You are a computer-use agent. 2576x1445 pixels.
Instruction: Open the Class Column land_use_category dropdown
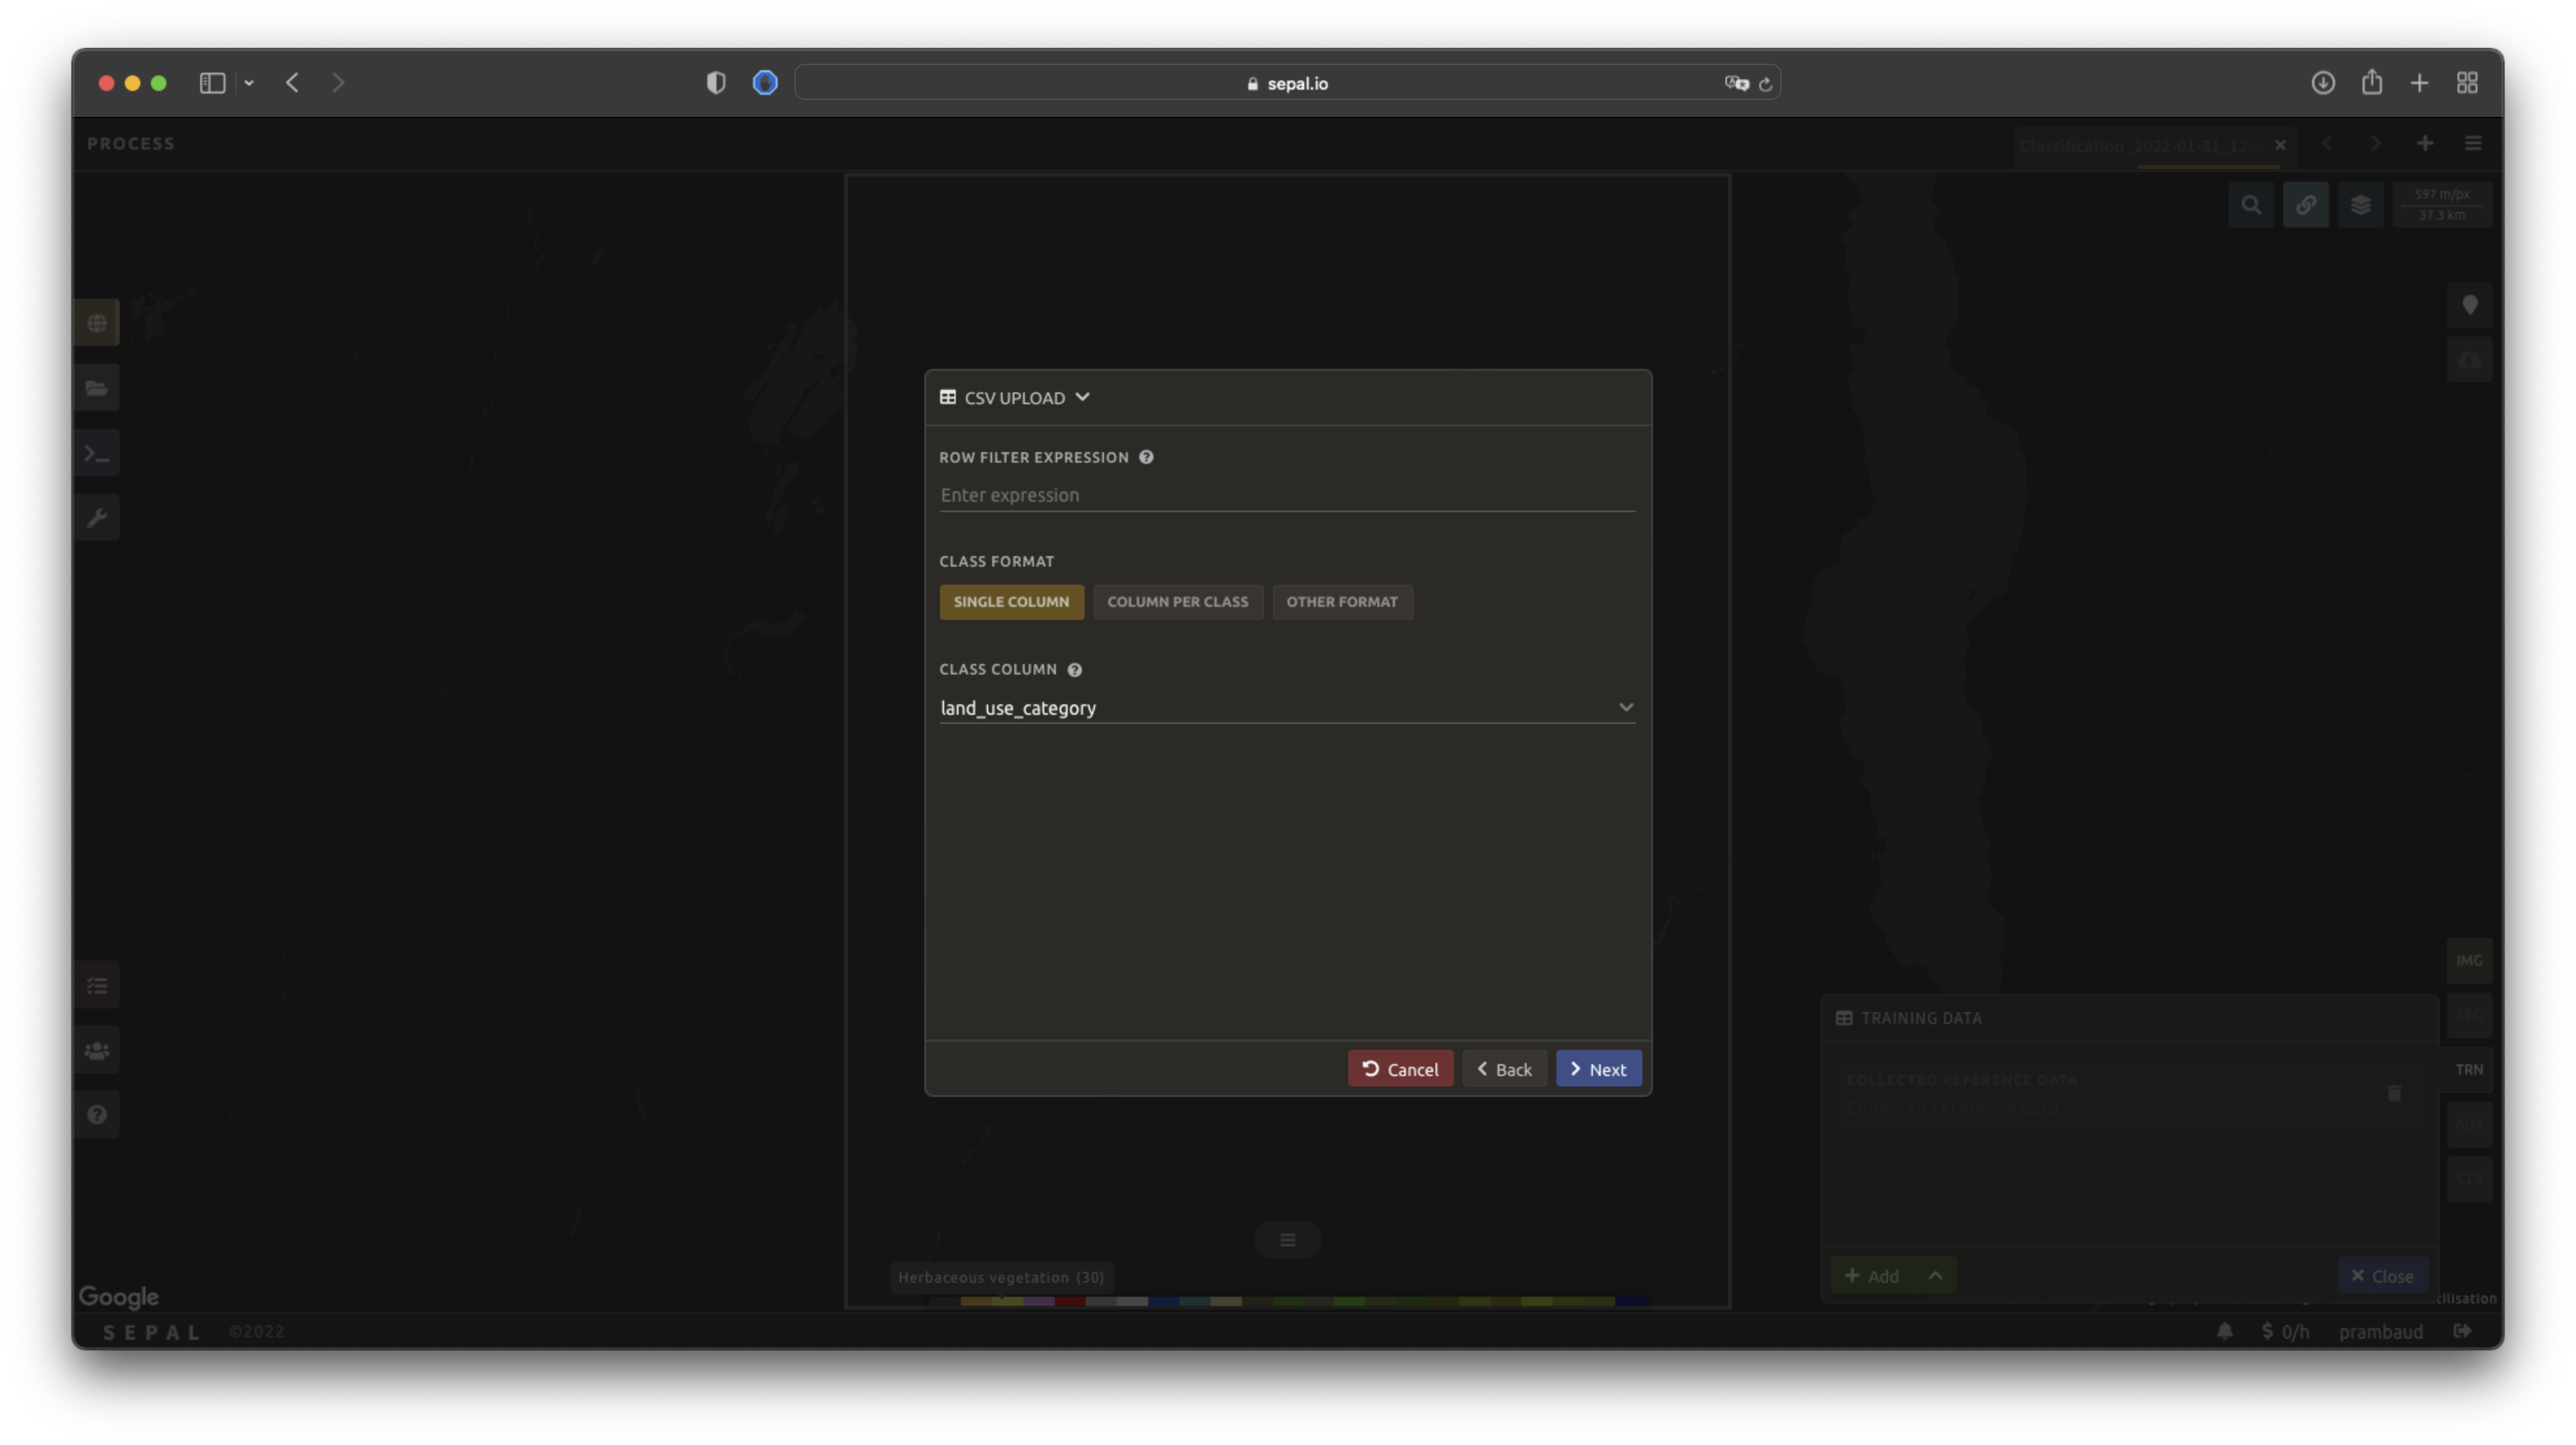click(x=1286, y=708)
